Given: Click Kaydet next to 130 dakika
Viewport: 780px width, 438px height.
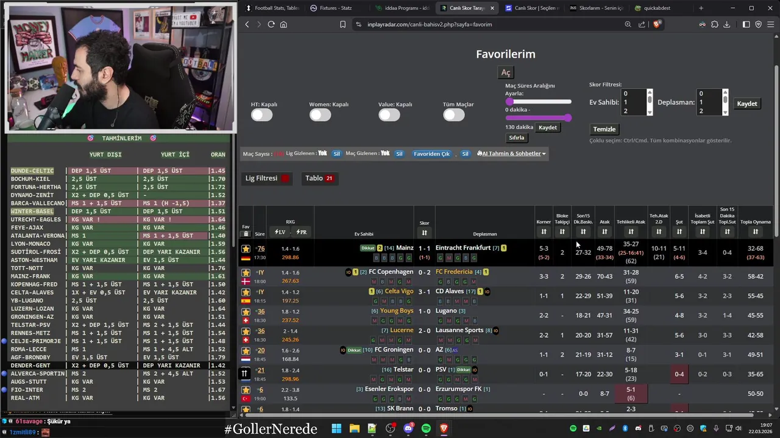Looking at the screenshot, I should pos(547,128).
